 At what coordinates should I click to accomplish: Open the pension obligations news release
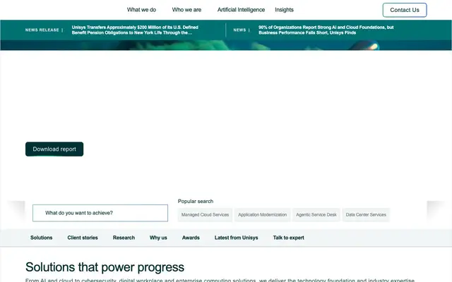pos(135,30)
